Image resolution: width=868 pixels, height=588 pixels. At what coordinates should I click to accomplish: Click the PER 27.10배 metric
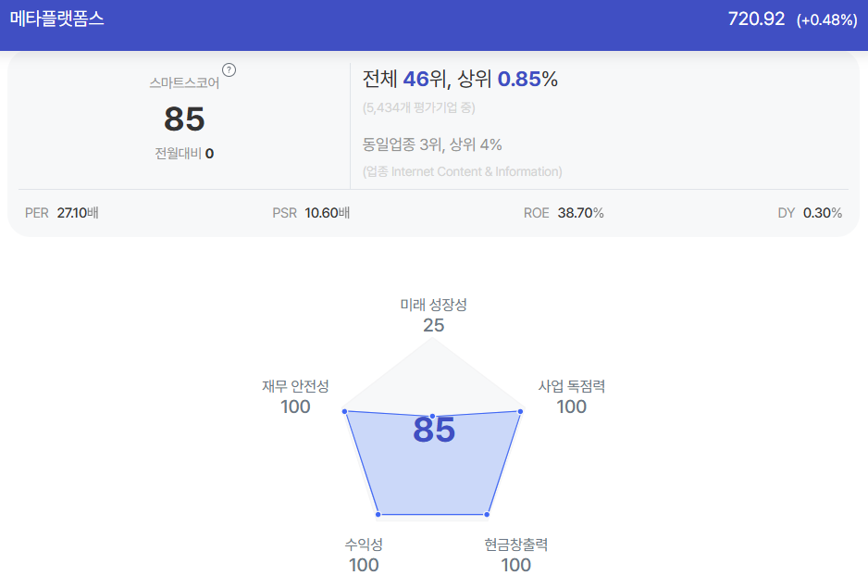tap(61, 213)
